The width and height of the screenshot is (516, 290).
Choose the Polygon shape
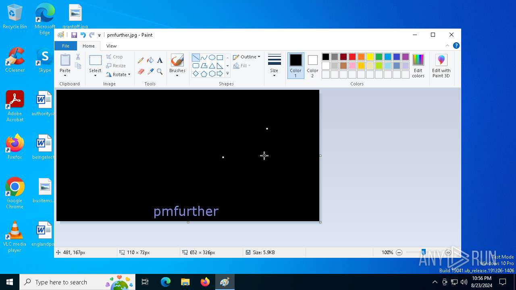coord(204,66)
